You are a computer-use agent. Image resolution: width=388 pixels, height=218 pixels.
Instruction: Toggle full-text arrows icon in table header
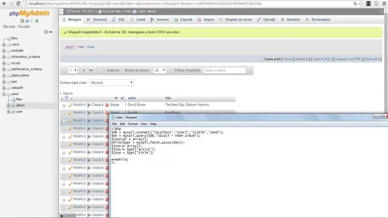67,99
